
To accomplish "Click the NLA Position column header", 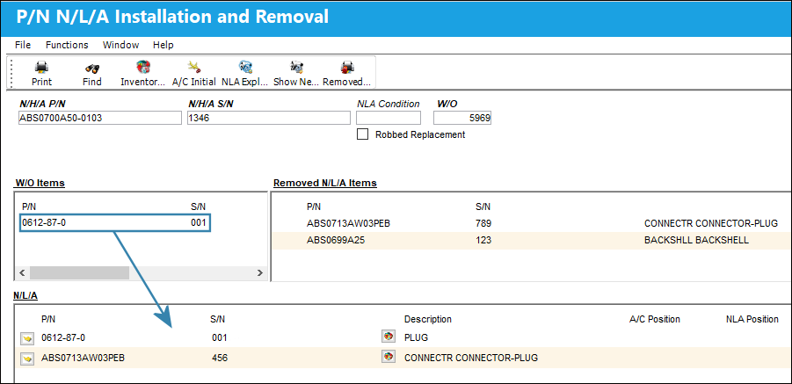I will click(x=752, y=319).
